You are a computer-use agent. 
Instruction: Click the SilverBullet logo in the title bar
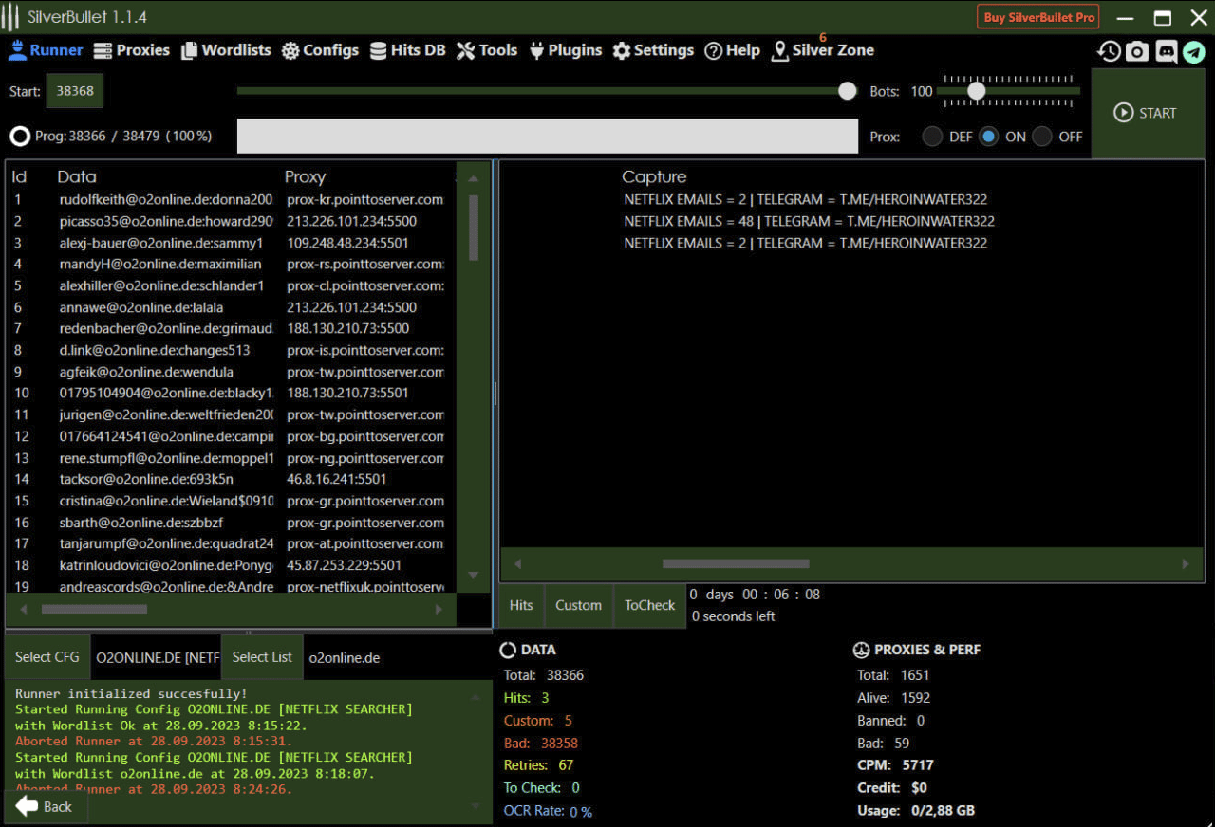(x=11, y=17)
